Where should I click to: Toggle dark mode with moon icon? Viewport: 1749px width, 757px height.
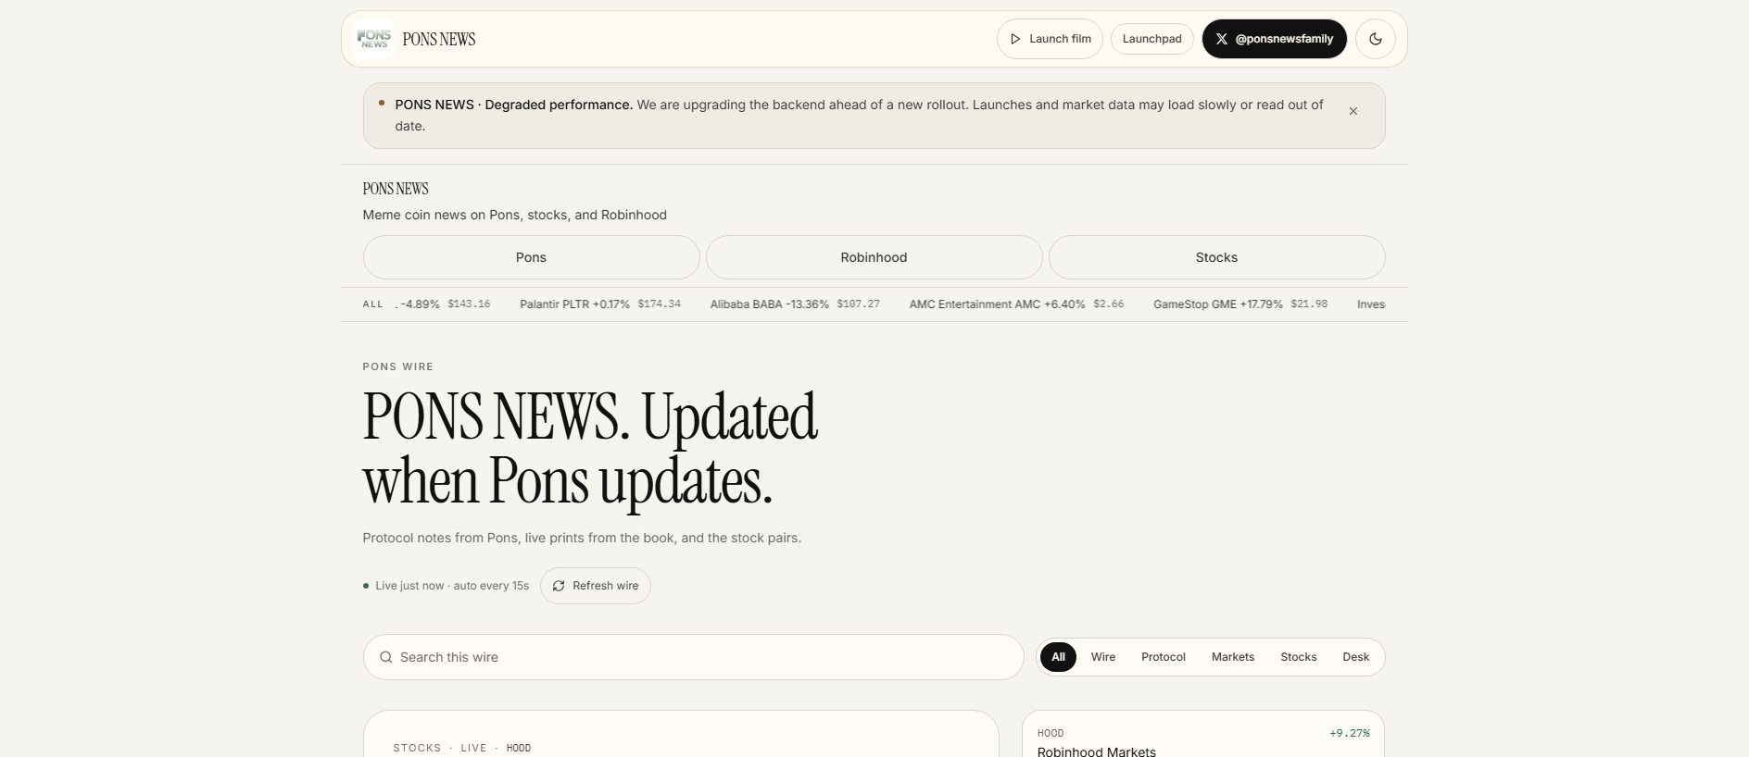pos(1375,39)
